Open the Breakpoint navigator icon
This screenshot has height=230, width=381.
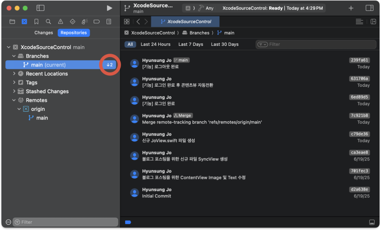pyautogui.click(x=97, y=22)
